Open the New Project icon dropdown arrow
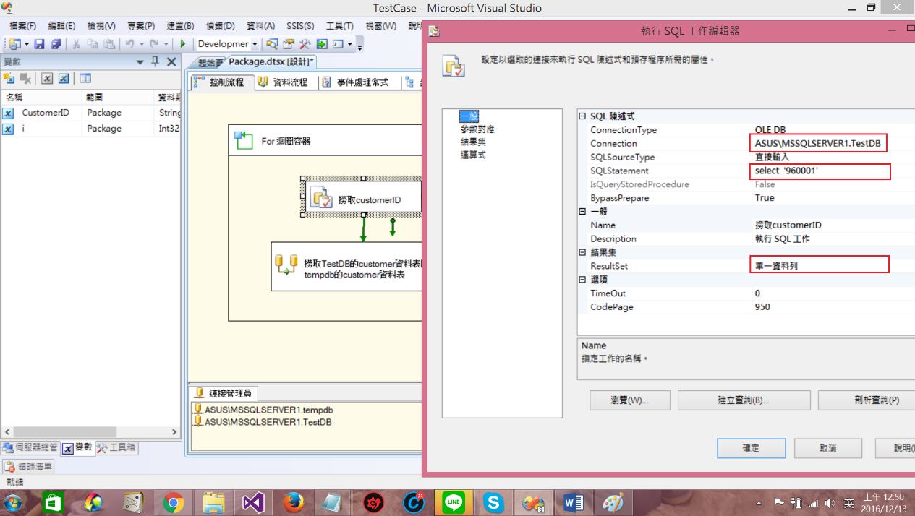Viewport: 915px width, 516px height. [x=27, y=44]
